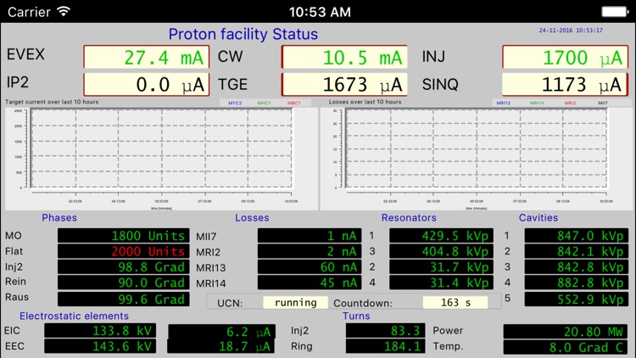Select the MRI13 legend entry in losses chart

click(x=504, y=103)
